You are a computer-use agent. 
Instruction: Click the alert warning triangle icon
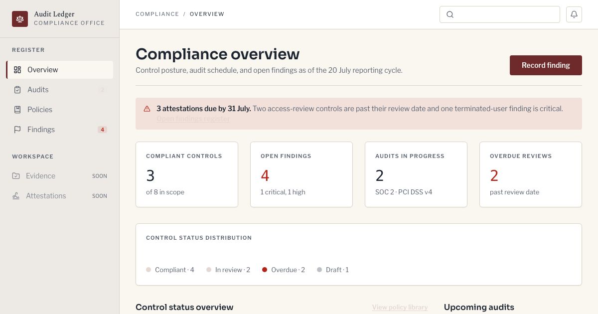[x=147, y=109]
